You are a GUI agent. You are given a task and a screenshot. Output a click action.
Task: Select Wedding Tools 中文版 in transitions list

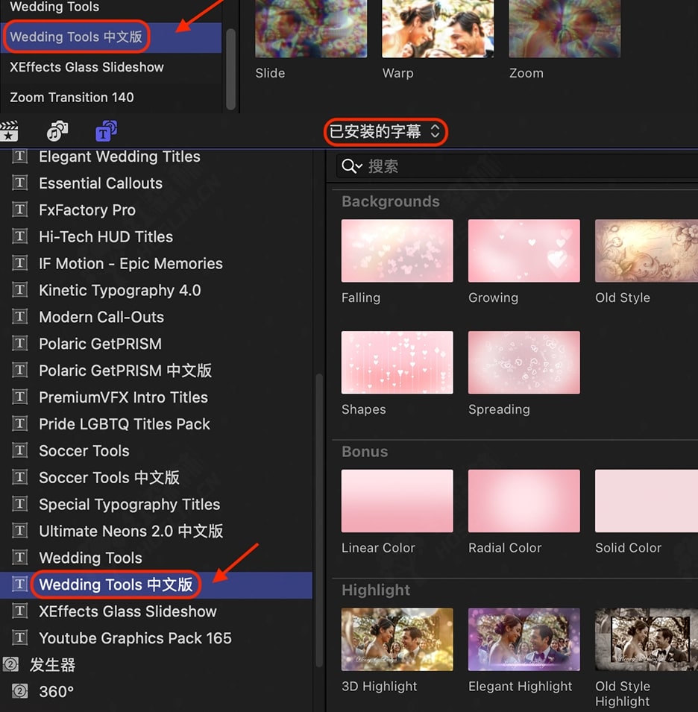tap(111, 37)
